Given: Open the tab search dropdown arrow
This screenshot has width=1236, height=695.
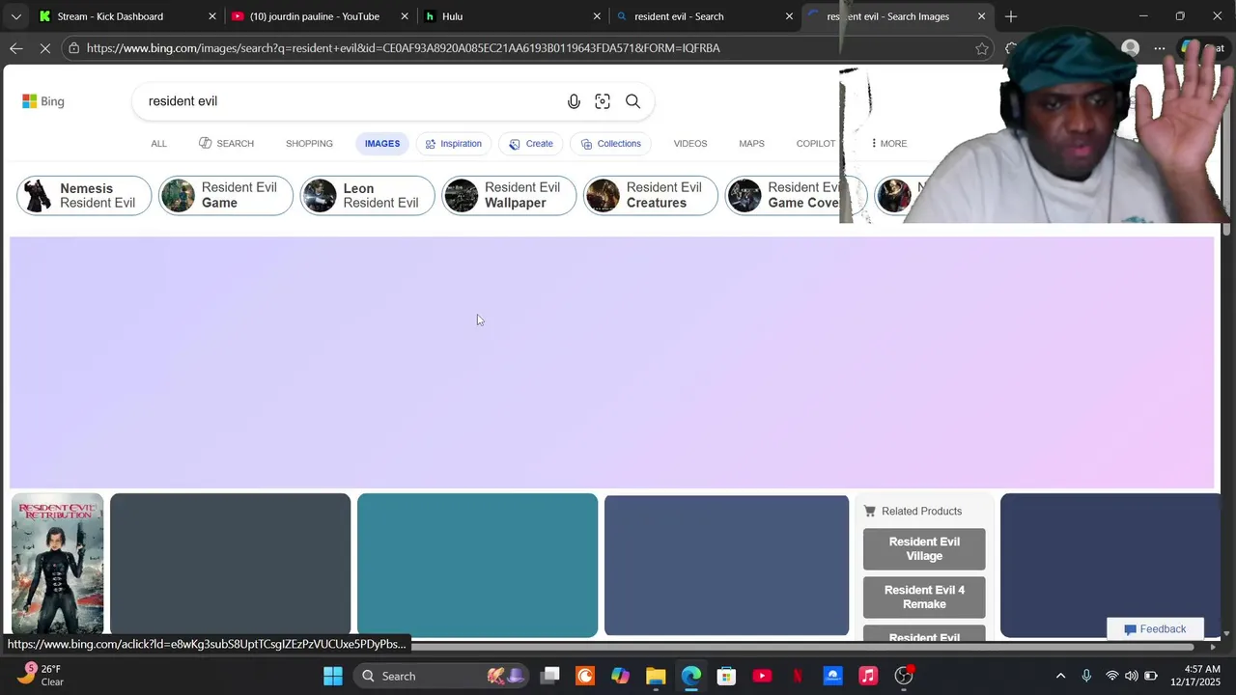Looking at the screenshot, I should pyautogui.click(x=15, y=16).
